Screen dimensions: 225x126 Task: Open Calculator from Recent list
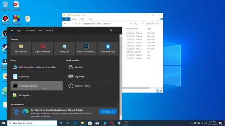[37, 77]
